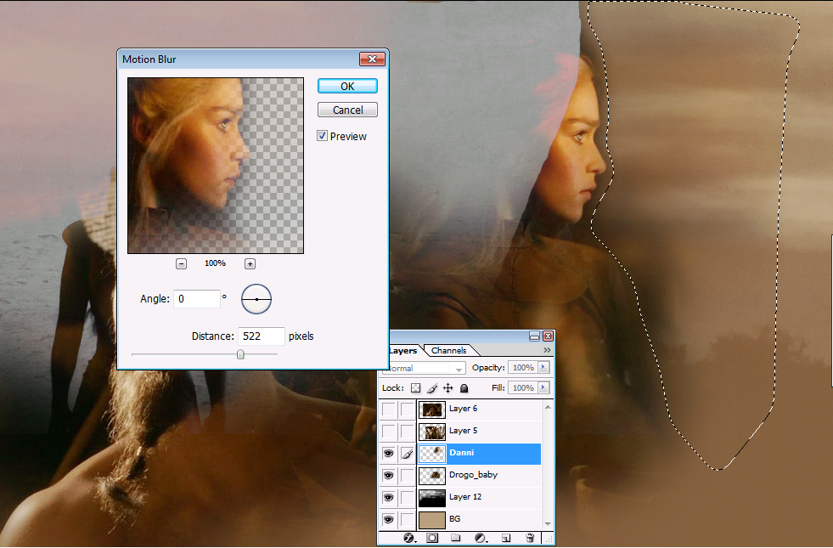Show Layer 6 by toggling its visibility box
833x548 pixels.
(389, 410)
